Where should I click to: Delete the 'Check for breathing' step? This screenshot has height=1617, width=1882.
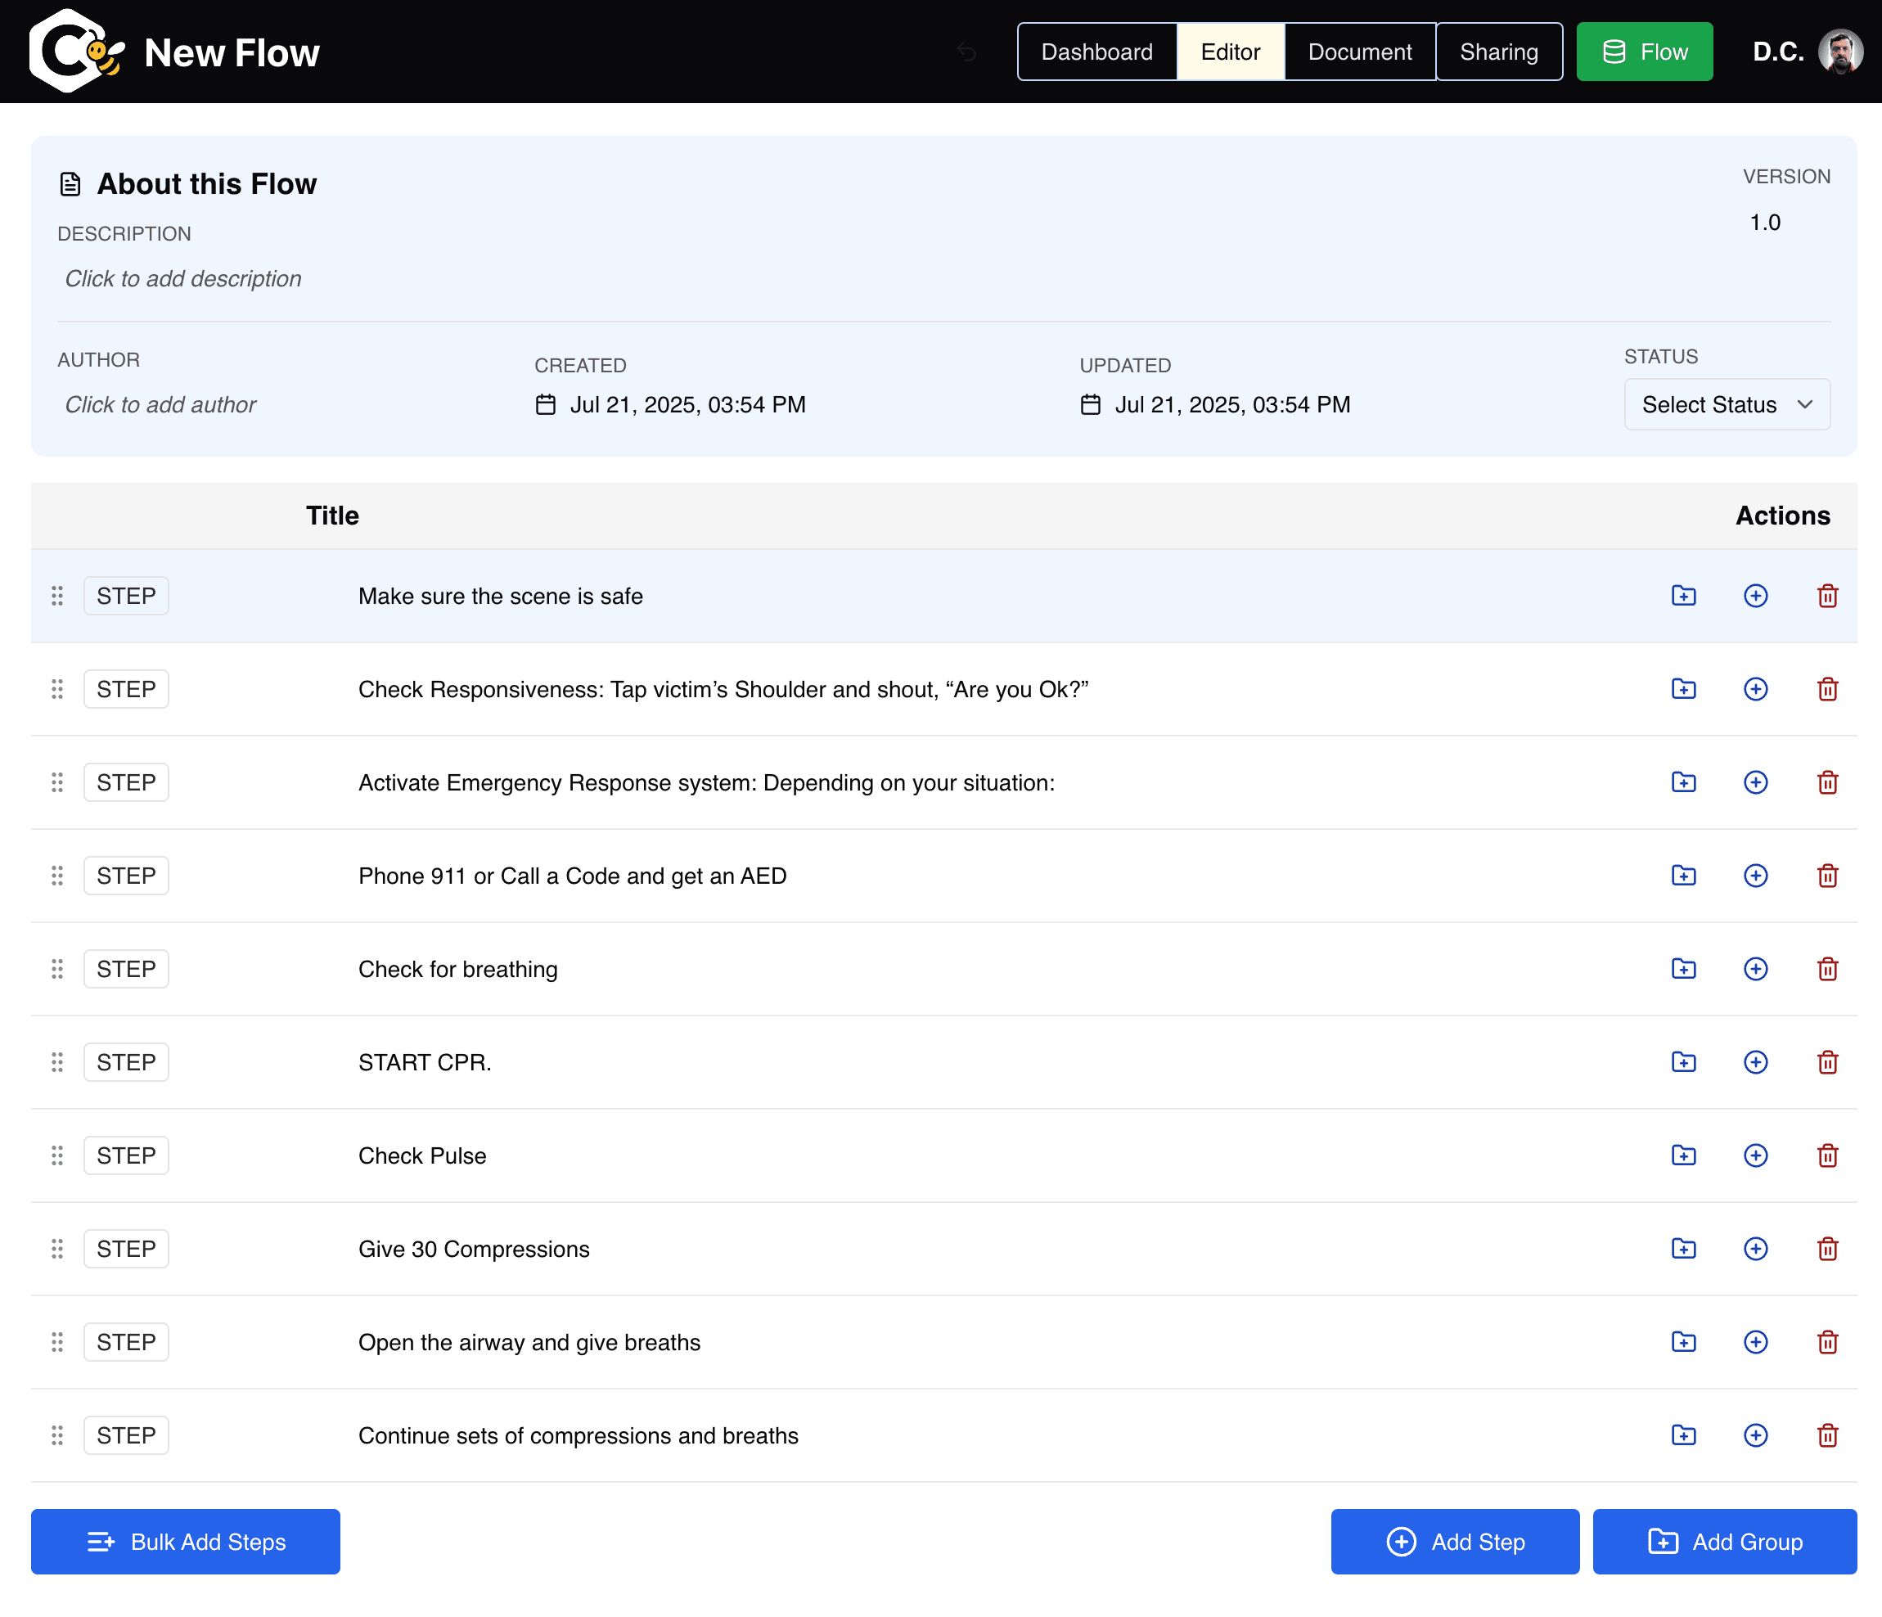click(x=1827, y=969)
